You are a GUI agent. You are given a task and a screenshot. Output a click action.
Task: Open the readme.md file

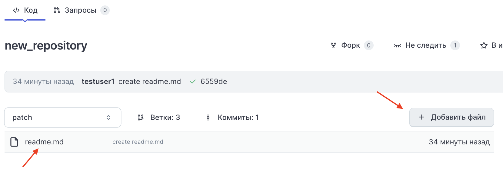[x=44, y=142]
